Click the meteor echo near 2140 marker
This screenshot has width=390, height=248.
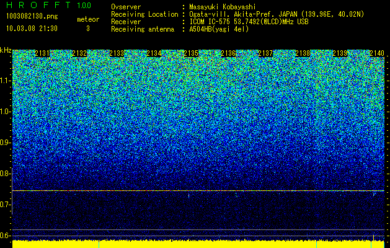[374, 195]
